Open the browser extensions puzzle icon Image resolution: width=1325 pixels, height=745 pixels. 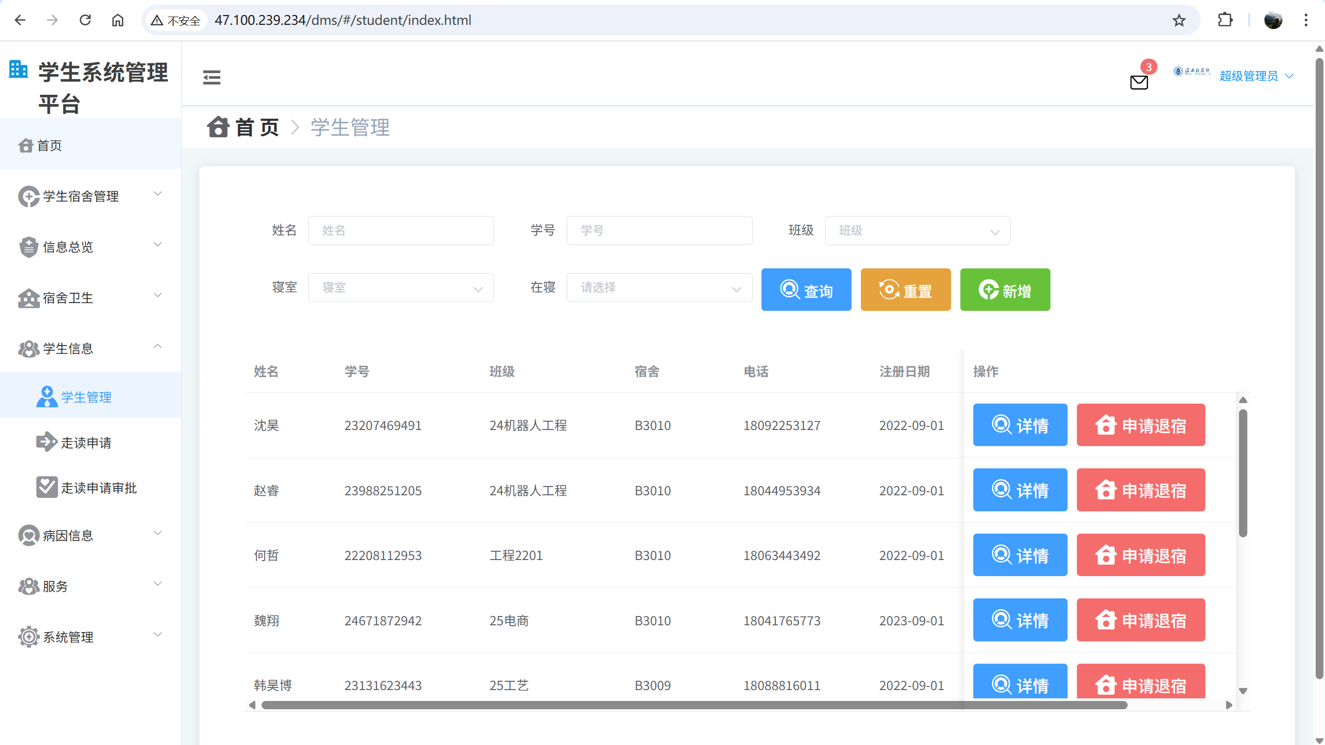pos(1225,20)
